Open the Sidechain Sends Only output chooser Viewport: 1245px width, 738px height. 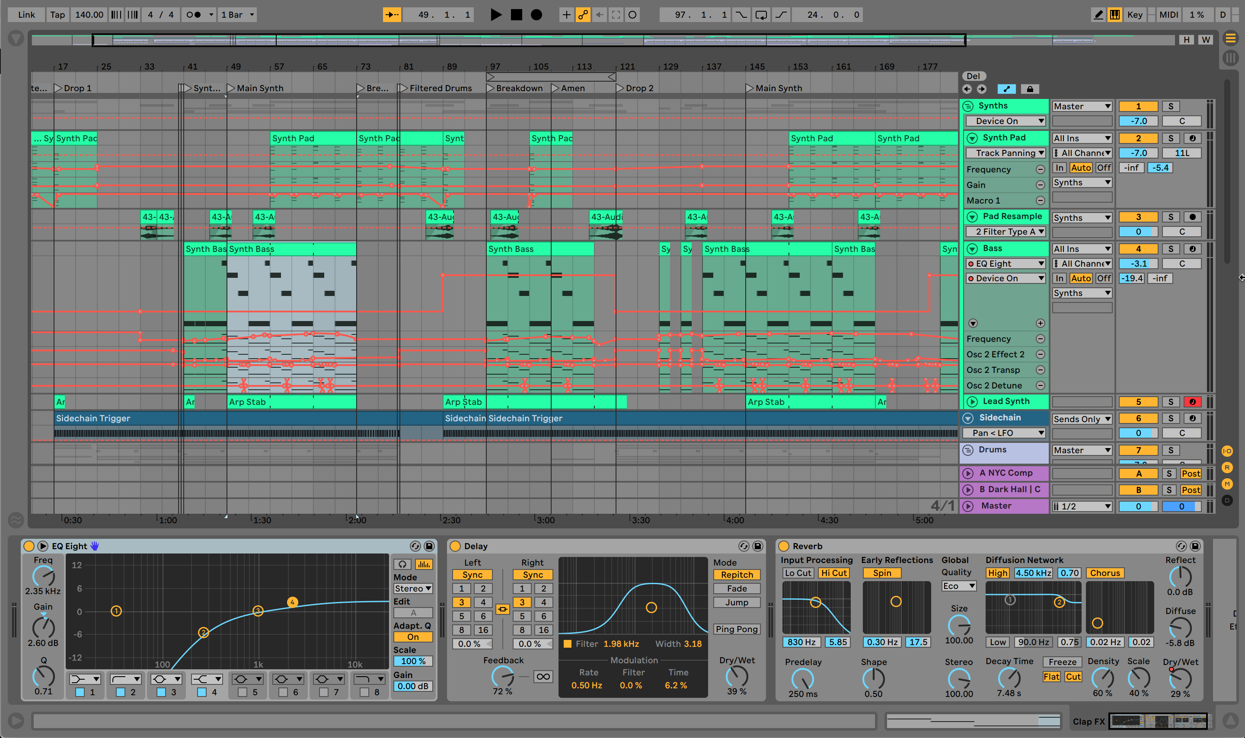(1082, 419)
